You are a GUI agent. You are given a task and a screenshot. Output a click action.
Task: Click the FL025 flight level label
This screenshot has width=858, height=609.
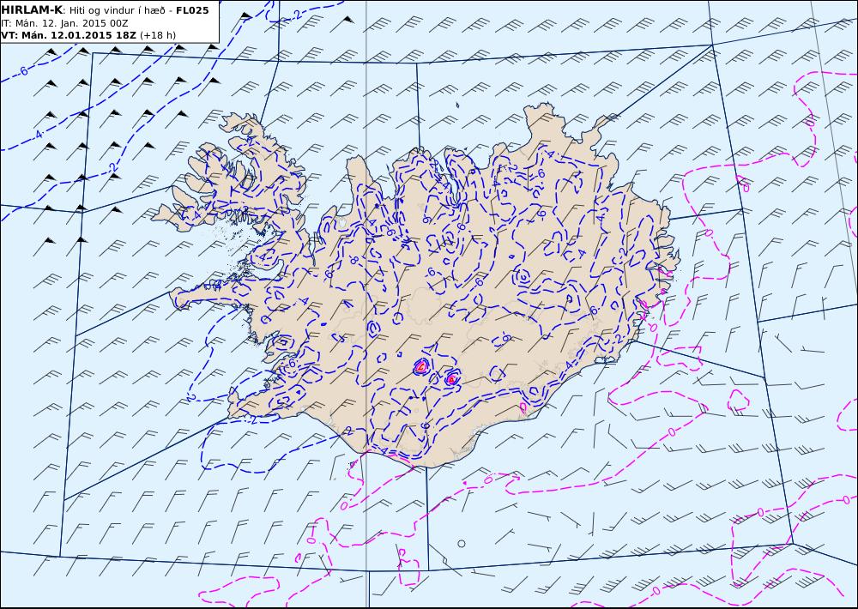click(x=192, y=9)
